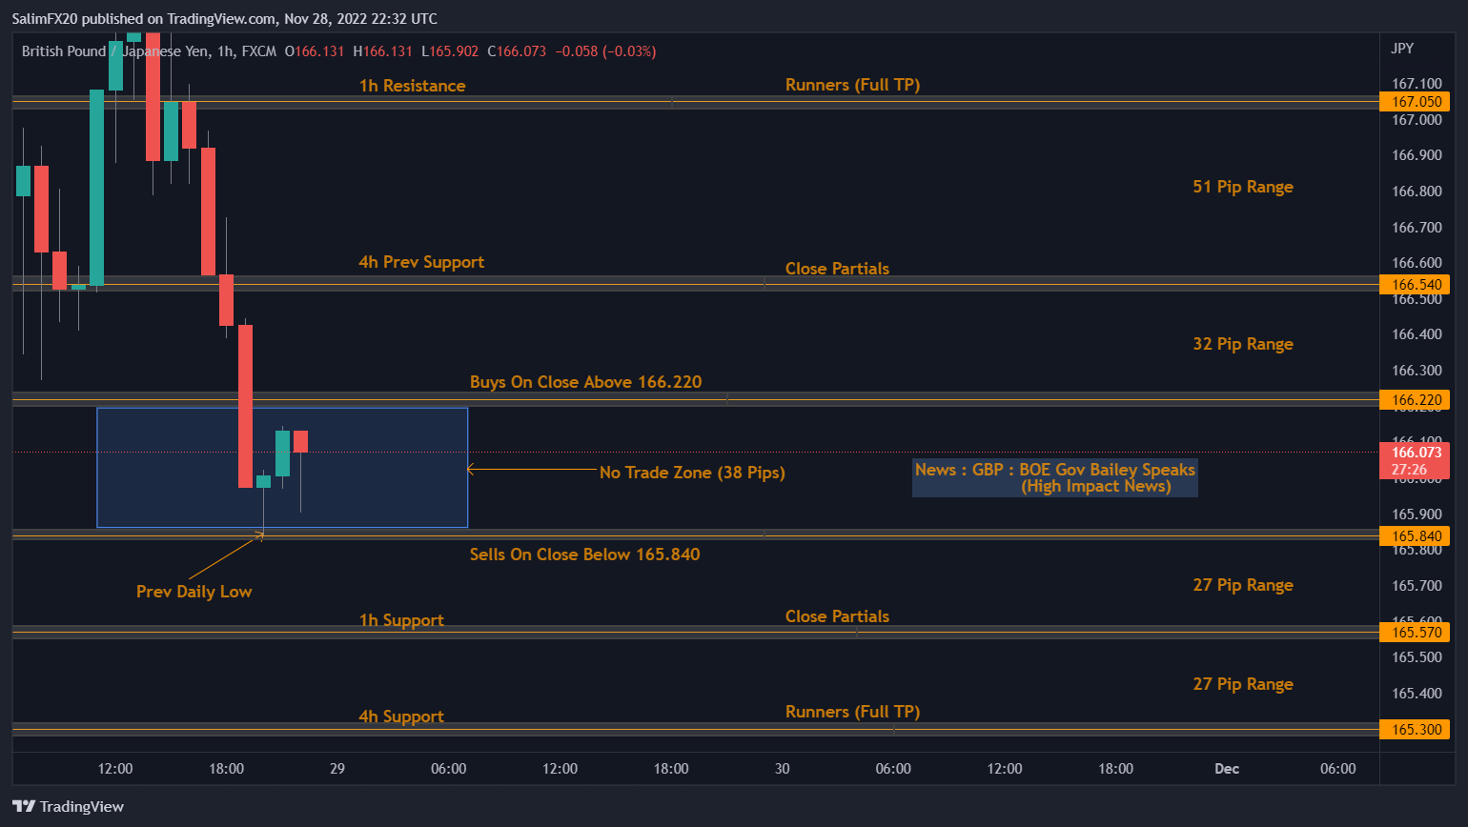Click the TradingView logo at bottom left
1468x827 pixels.
pyautogui.click(x=68, y=806)
